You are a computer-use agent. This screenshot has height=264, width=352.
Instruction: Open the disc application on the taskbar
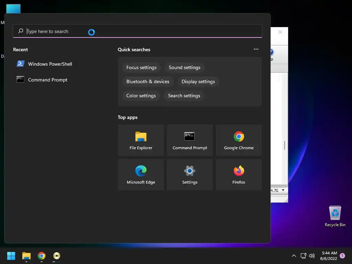[57, 256]
